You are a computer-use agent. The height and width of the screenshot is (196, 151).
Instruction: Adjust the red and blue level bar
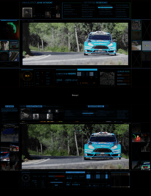(56, 176)
